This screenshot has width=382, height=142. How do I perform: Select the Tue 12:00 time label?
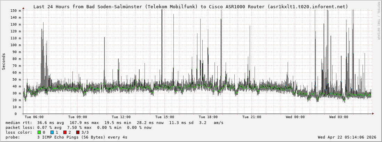(121, 117)
